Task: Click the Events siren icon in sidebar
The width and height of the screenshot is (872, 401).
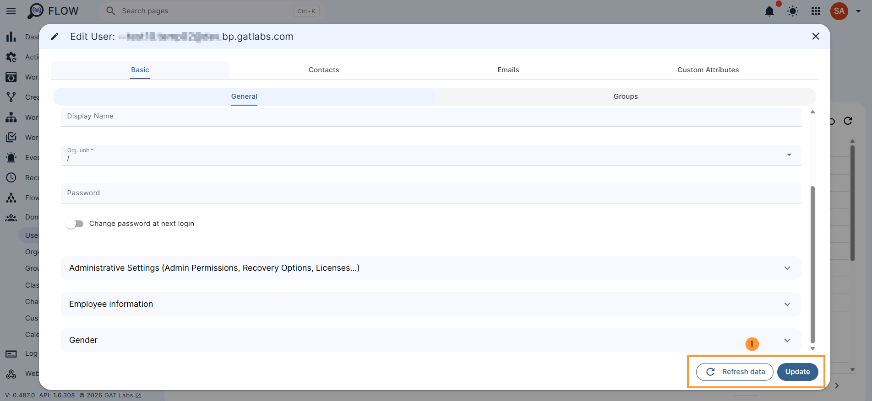Action: 11,157
